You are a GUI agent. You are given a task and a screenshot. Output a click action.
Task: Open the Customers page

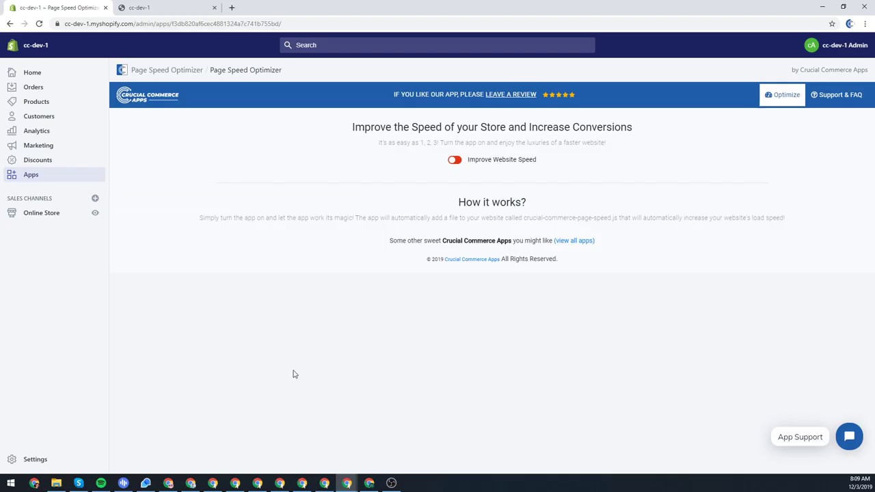click(x=39, y=116)
